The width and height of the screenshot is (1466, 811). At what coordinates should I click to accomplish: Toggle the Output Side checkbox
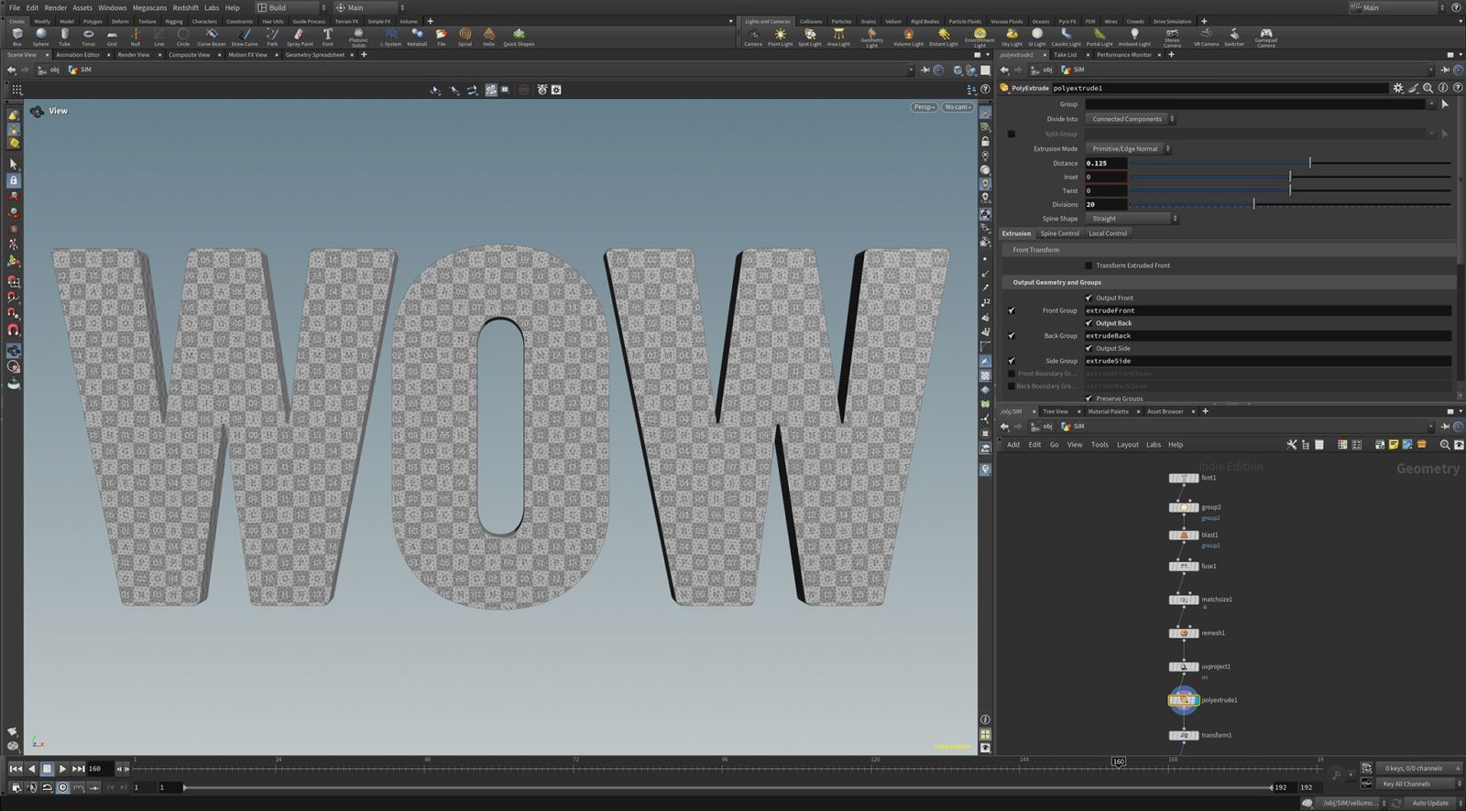click(1089, 348)
